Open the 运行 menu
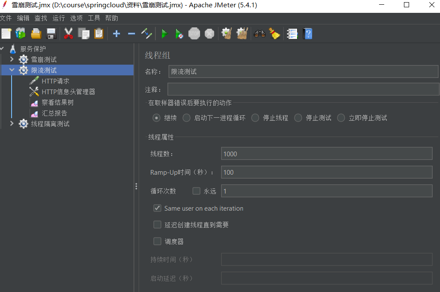 (x=59, y=18)
